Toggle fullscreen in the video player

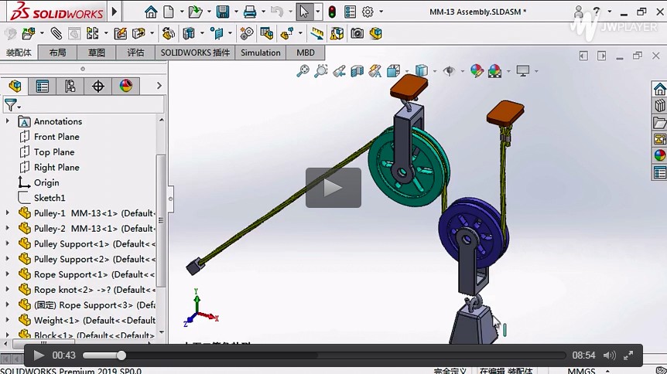(630, 355)
